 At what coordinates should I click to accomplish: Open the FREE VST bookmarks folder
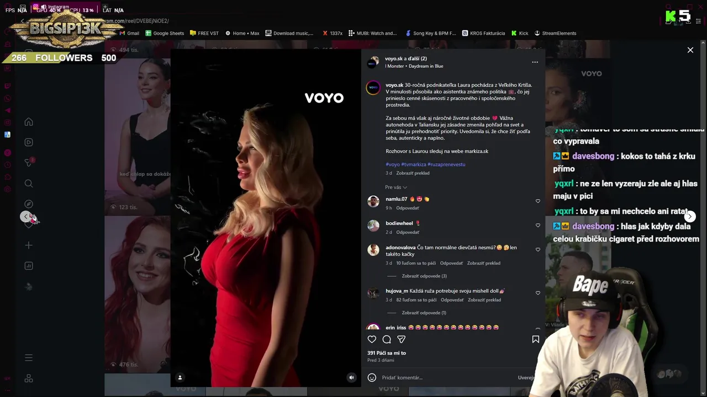[x=204, y=33]
